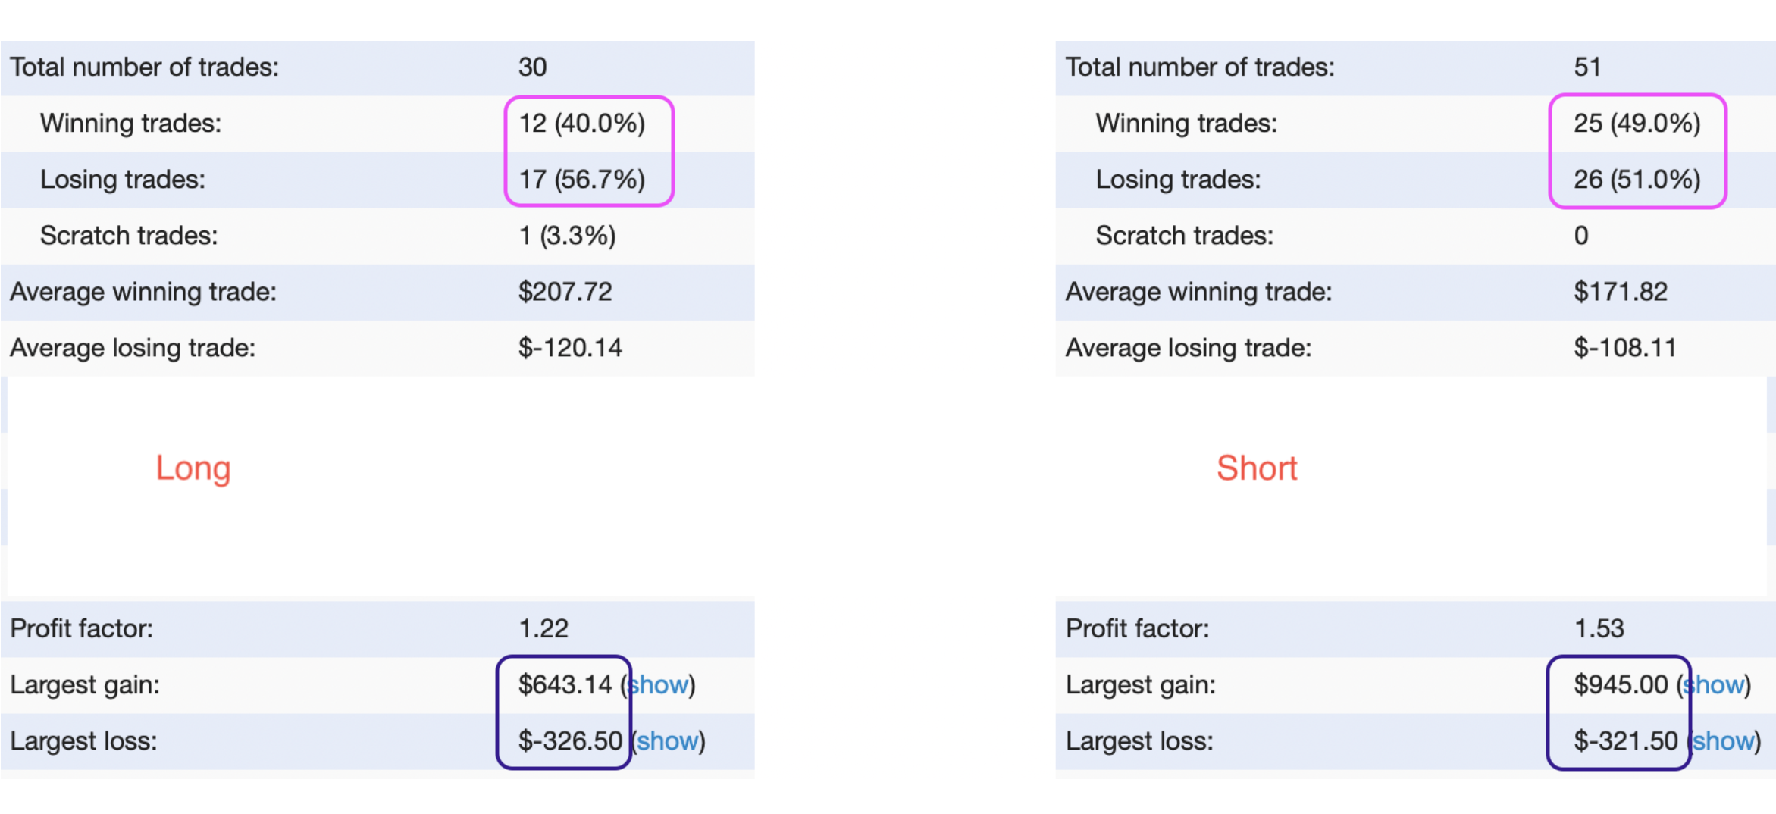Click the red Long label
Image resolution: width=1776 pixels, height=814 pixels.
pos(193,468)
